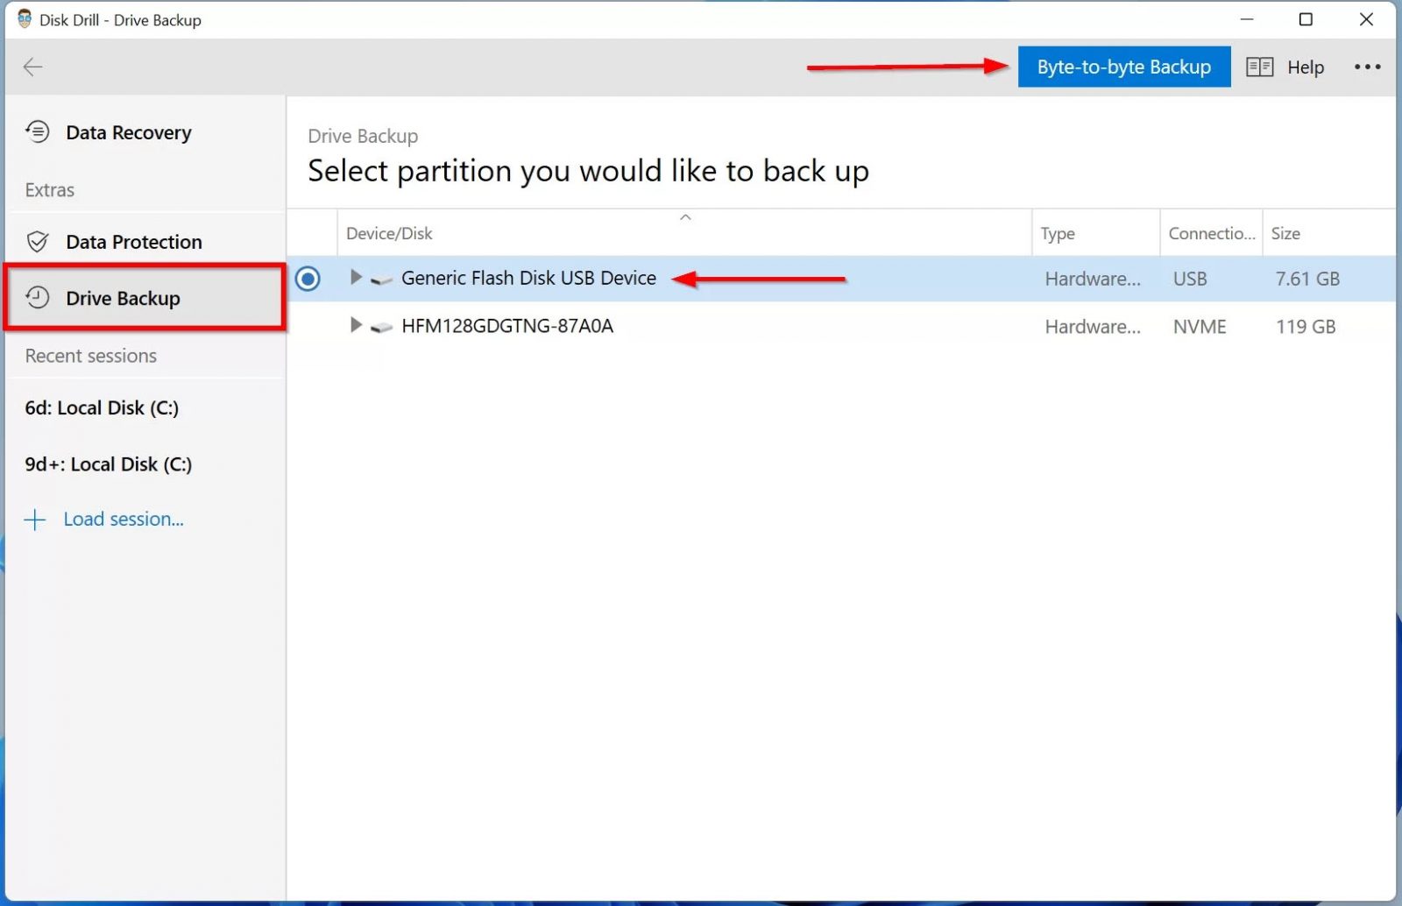Click the back arrow navigation icon

point(32,67)
